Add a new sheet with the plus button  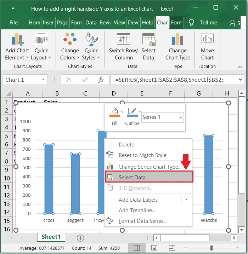pyautogui.click(x=80, y=238)
